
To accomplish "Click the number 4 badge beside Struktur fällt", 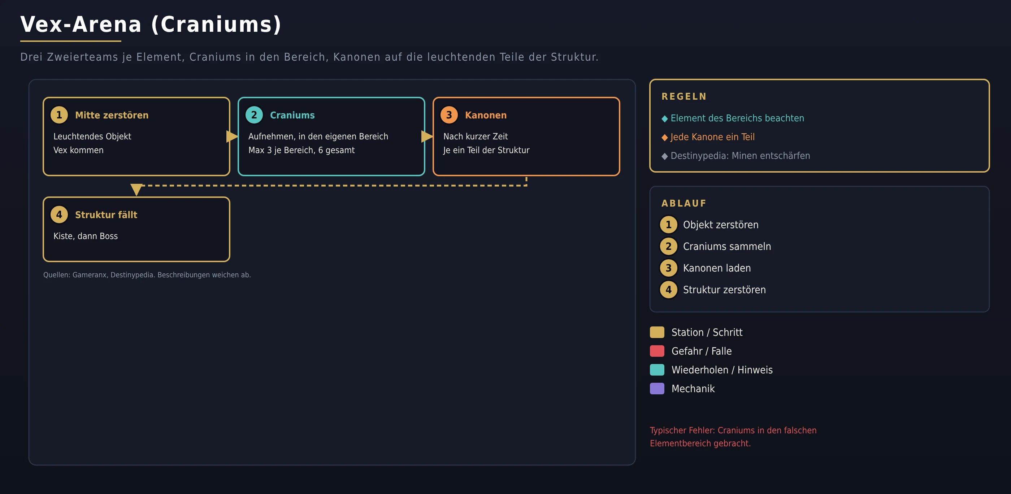I will [x=59, y=214].
